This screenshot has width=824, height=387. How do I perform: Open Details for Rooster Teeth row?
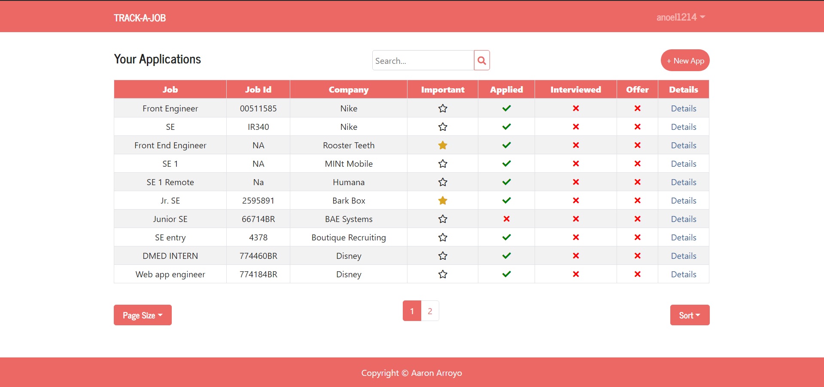(x=684, y=145)
